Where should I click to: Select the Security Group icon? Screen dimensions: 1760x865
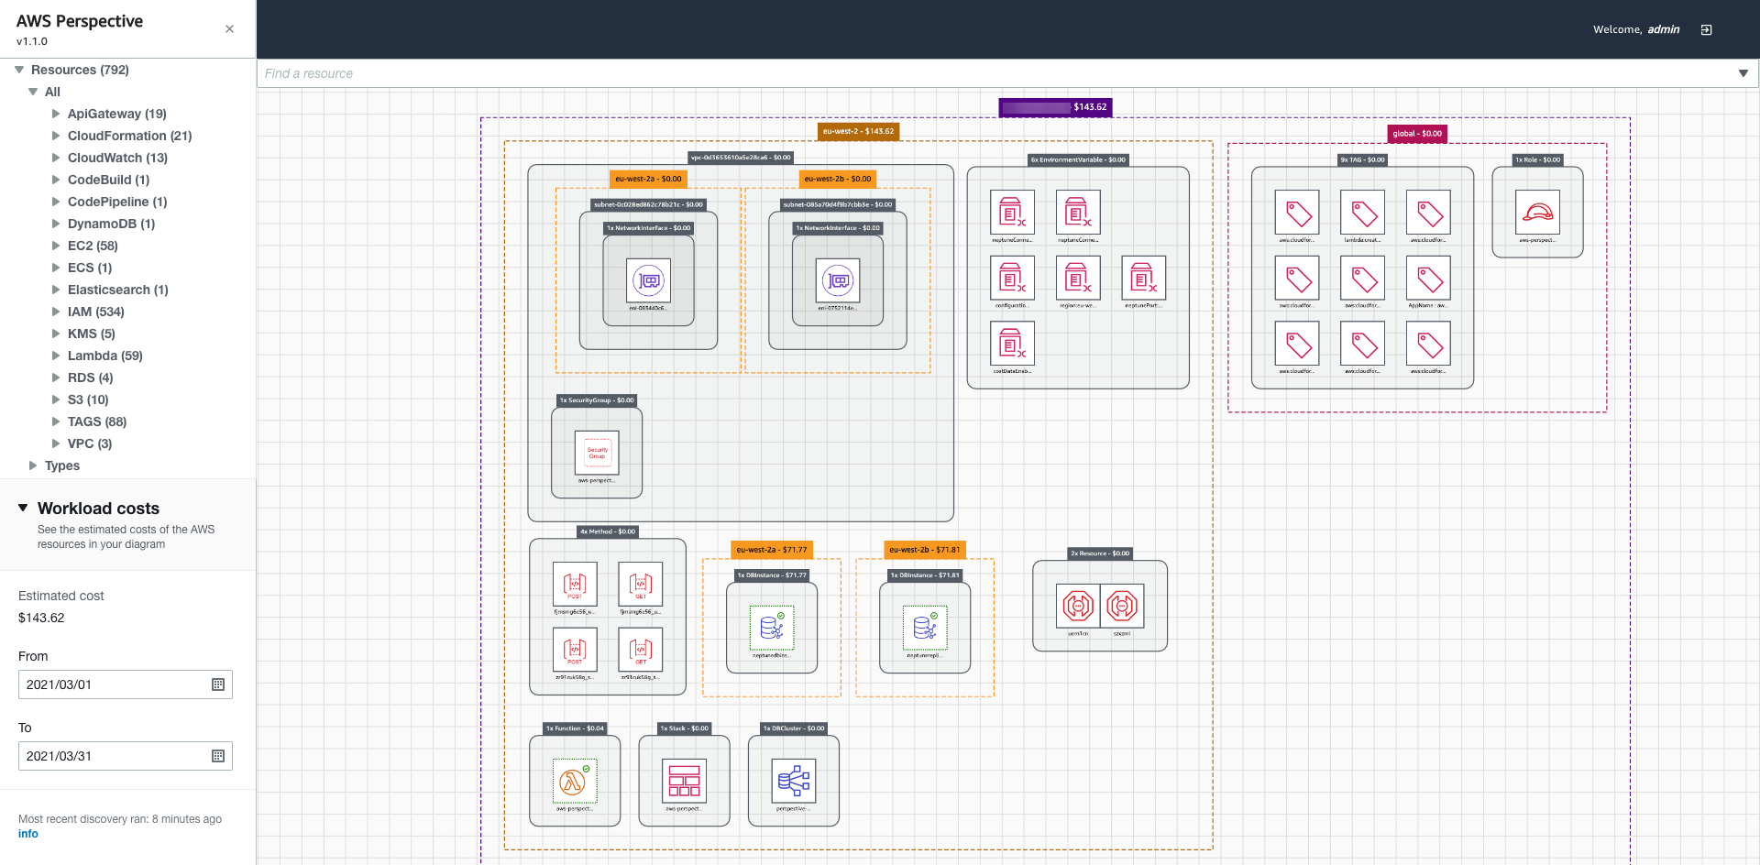[597, 453]
